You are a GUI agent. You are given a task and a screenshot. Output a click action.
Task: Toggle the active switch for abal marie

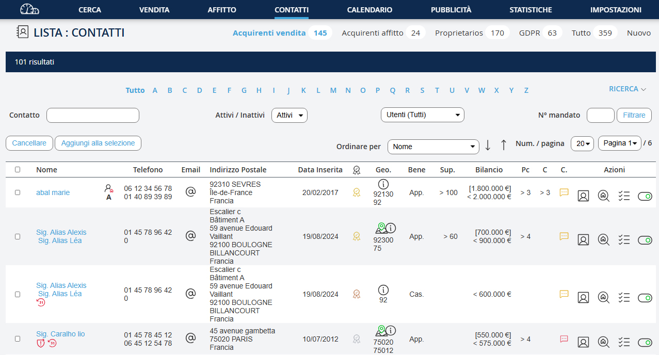click(x=645, y=196)
